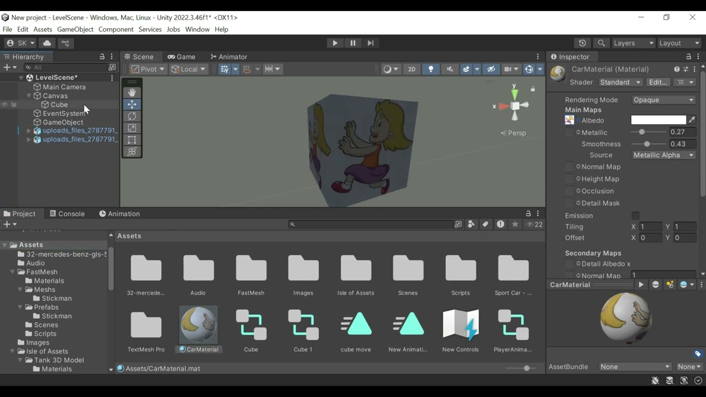Click the Step frame button
Image resolution: width=706 pixels, height=397 pixels.
(x=371, y=43)
